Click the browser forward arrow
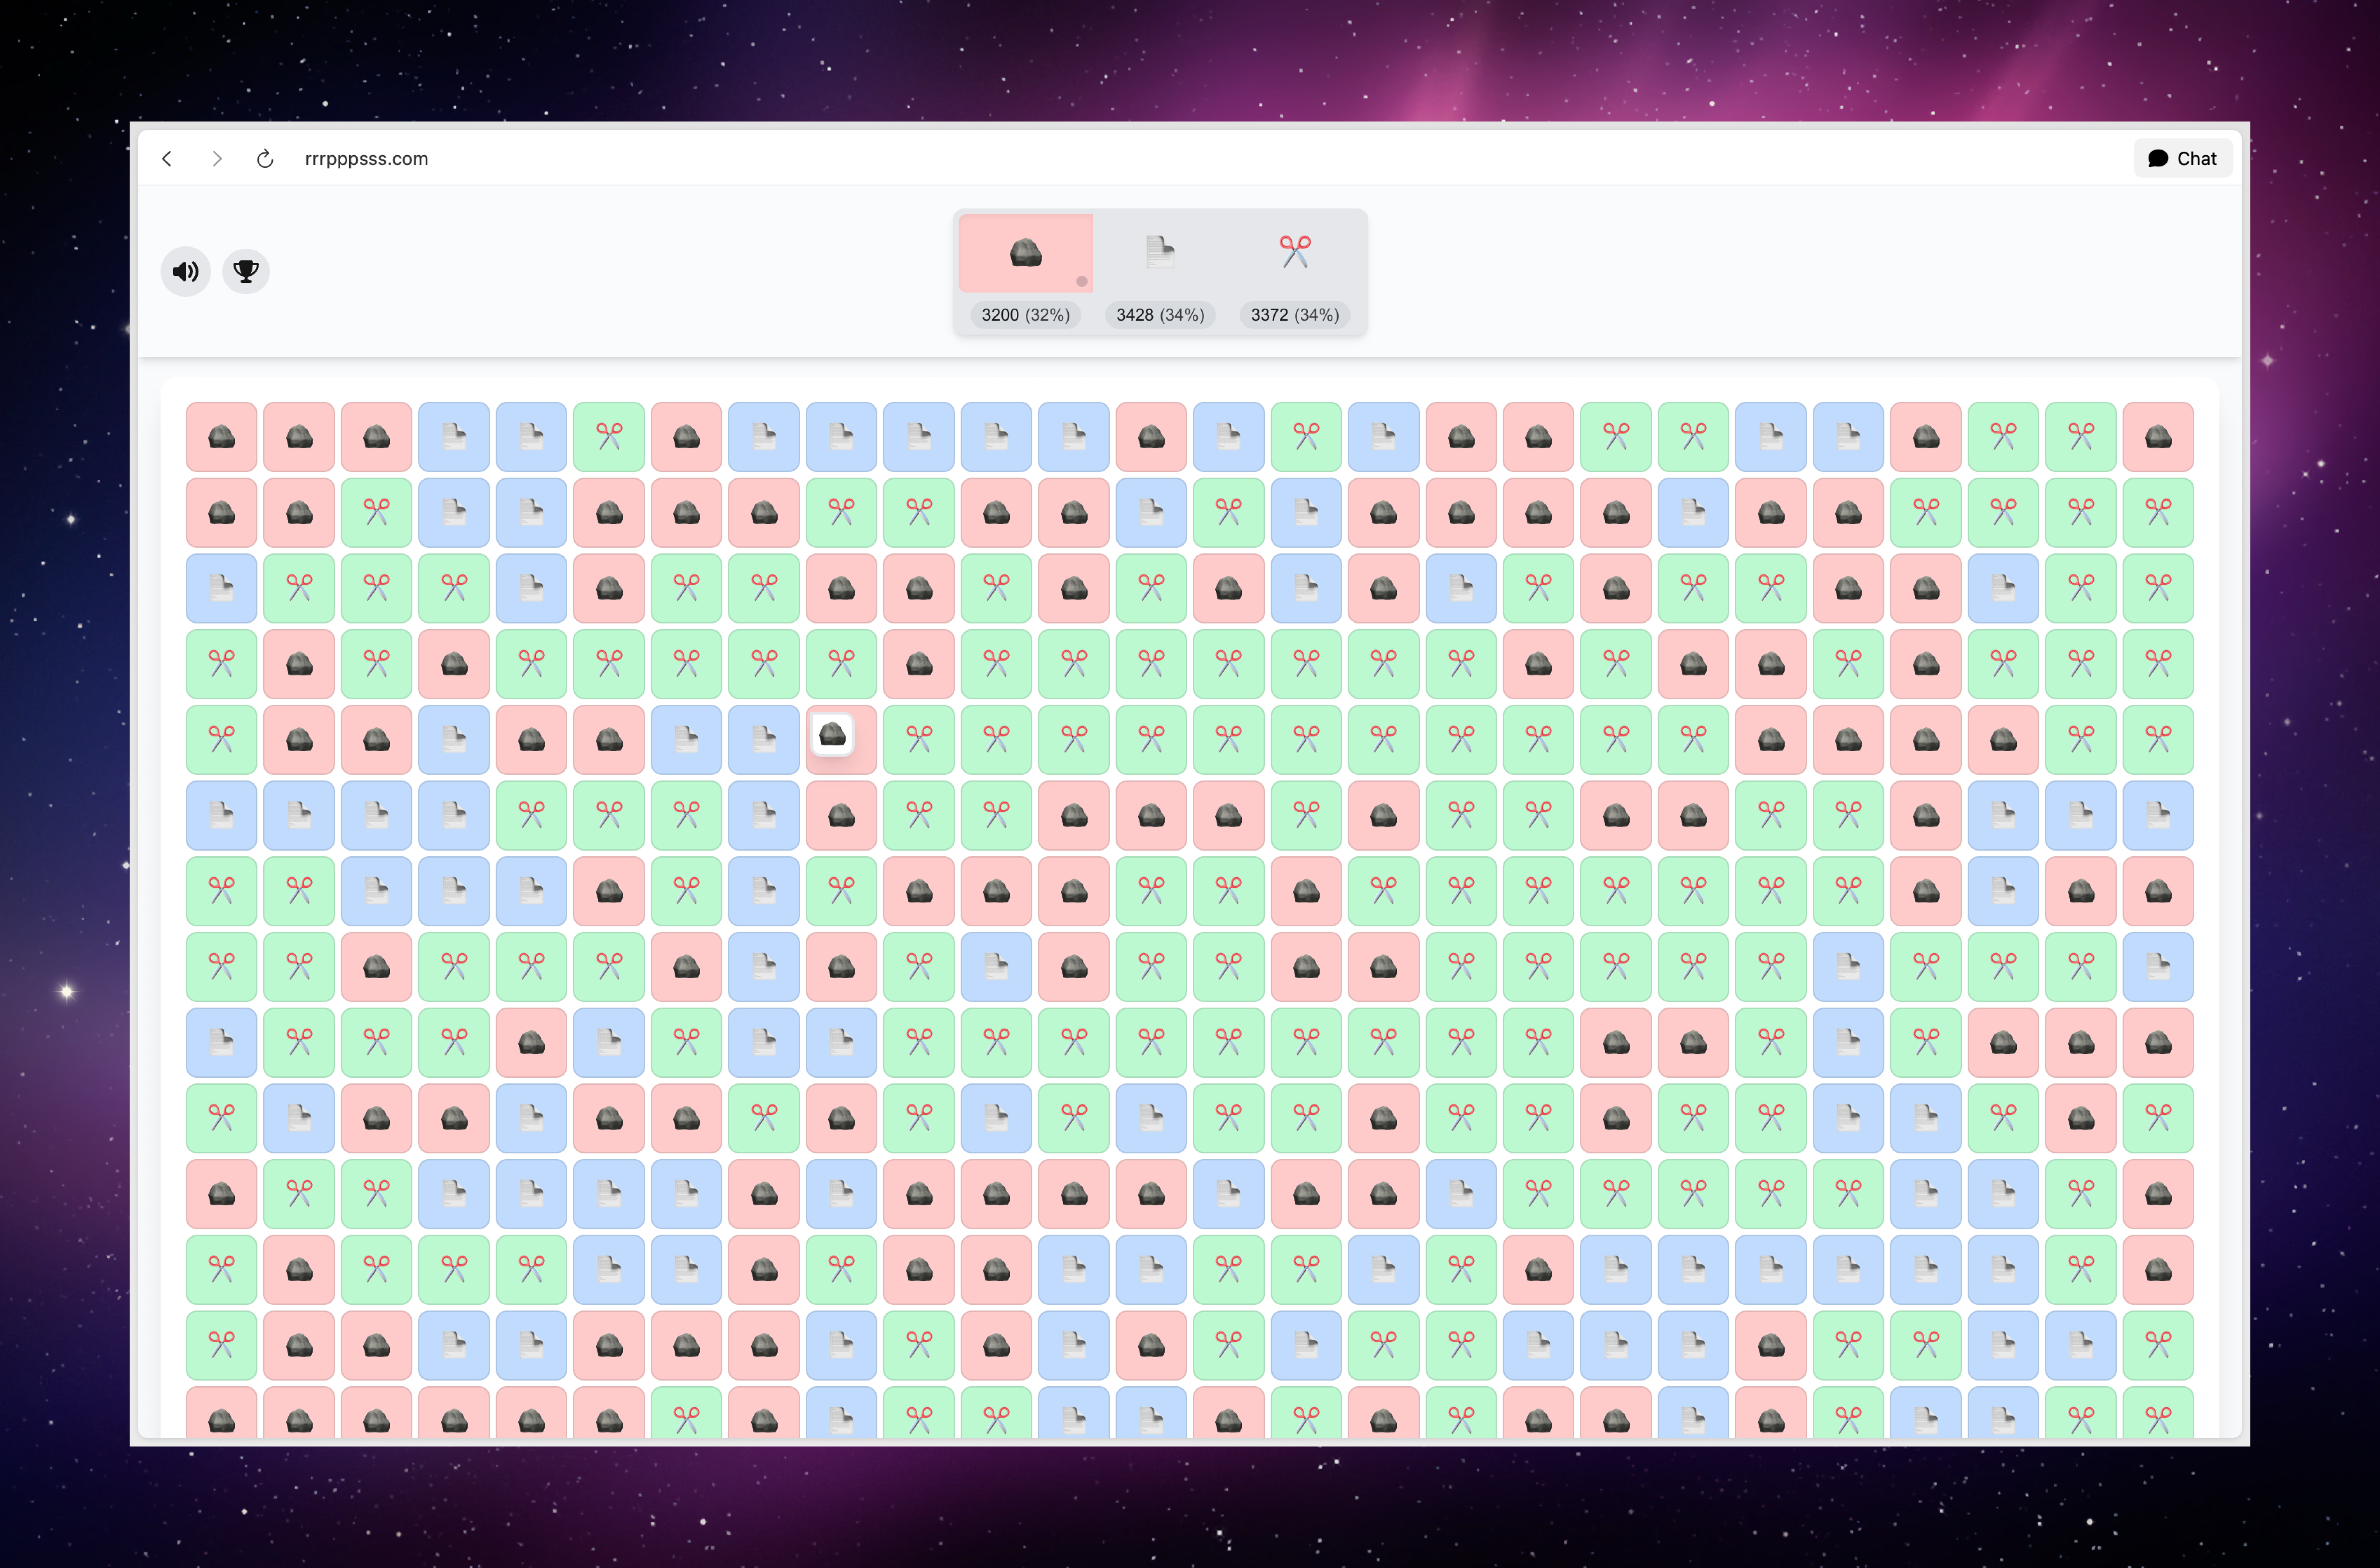2380x1568 pixels. pos(216,158)
